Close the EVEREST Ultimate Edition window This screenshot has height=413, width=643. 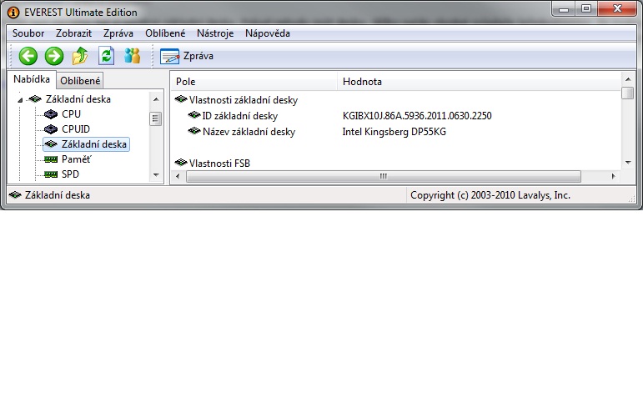(617, 8)
